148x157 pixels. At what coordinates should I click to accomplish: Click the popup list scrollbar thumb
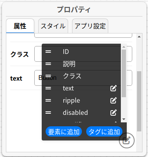pos(124,73)
